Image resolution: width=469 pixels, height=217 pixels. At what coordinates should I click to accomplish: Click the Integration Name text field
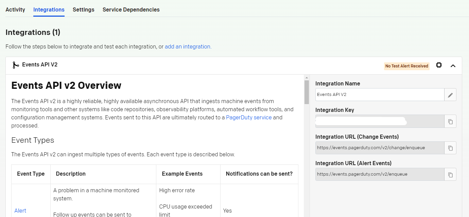click(x=380, y=95)
